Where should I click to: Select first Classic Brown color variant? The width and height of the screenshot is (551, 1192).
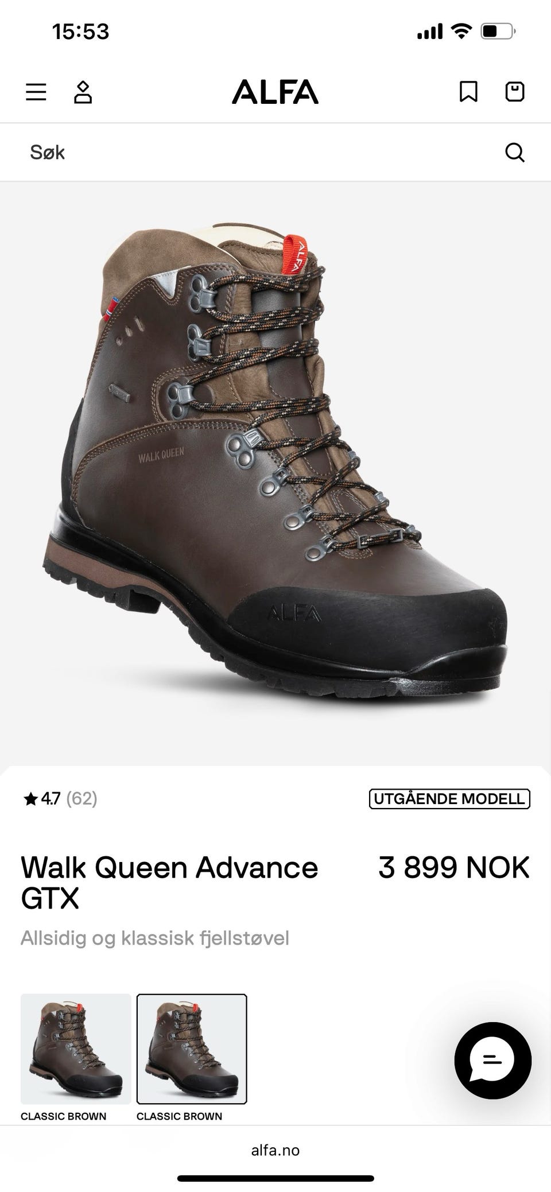76,1049
